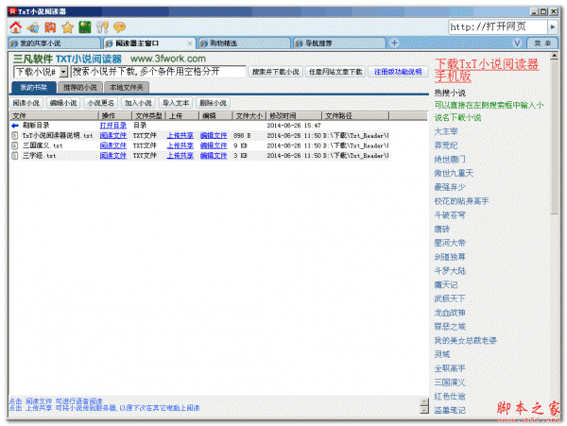Open the hot novel 校花的贴身高手
Screen dimensions: 567x426
pos(462,201)
